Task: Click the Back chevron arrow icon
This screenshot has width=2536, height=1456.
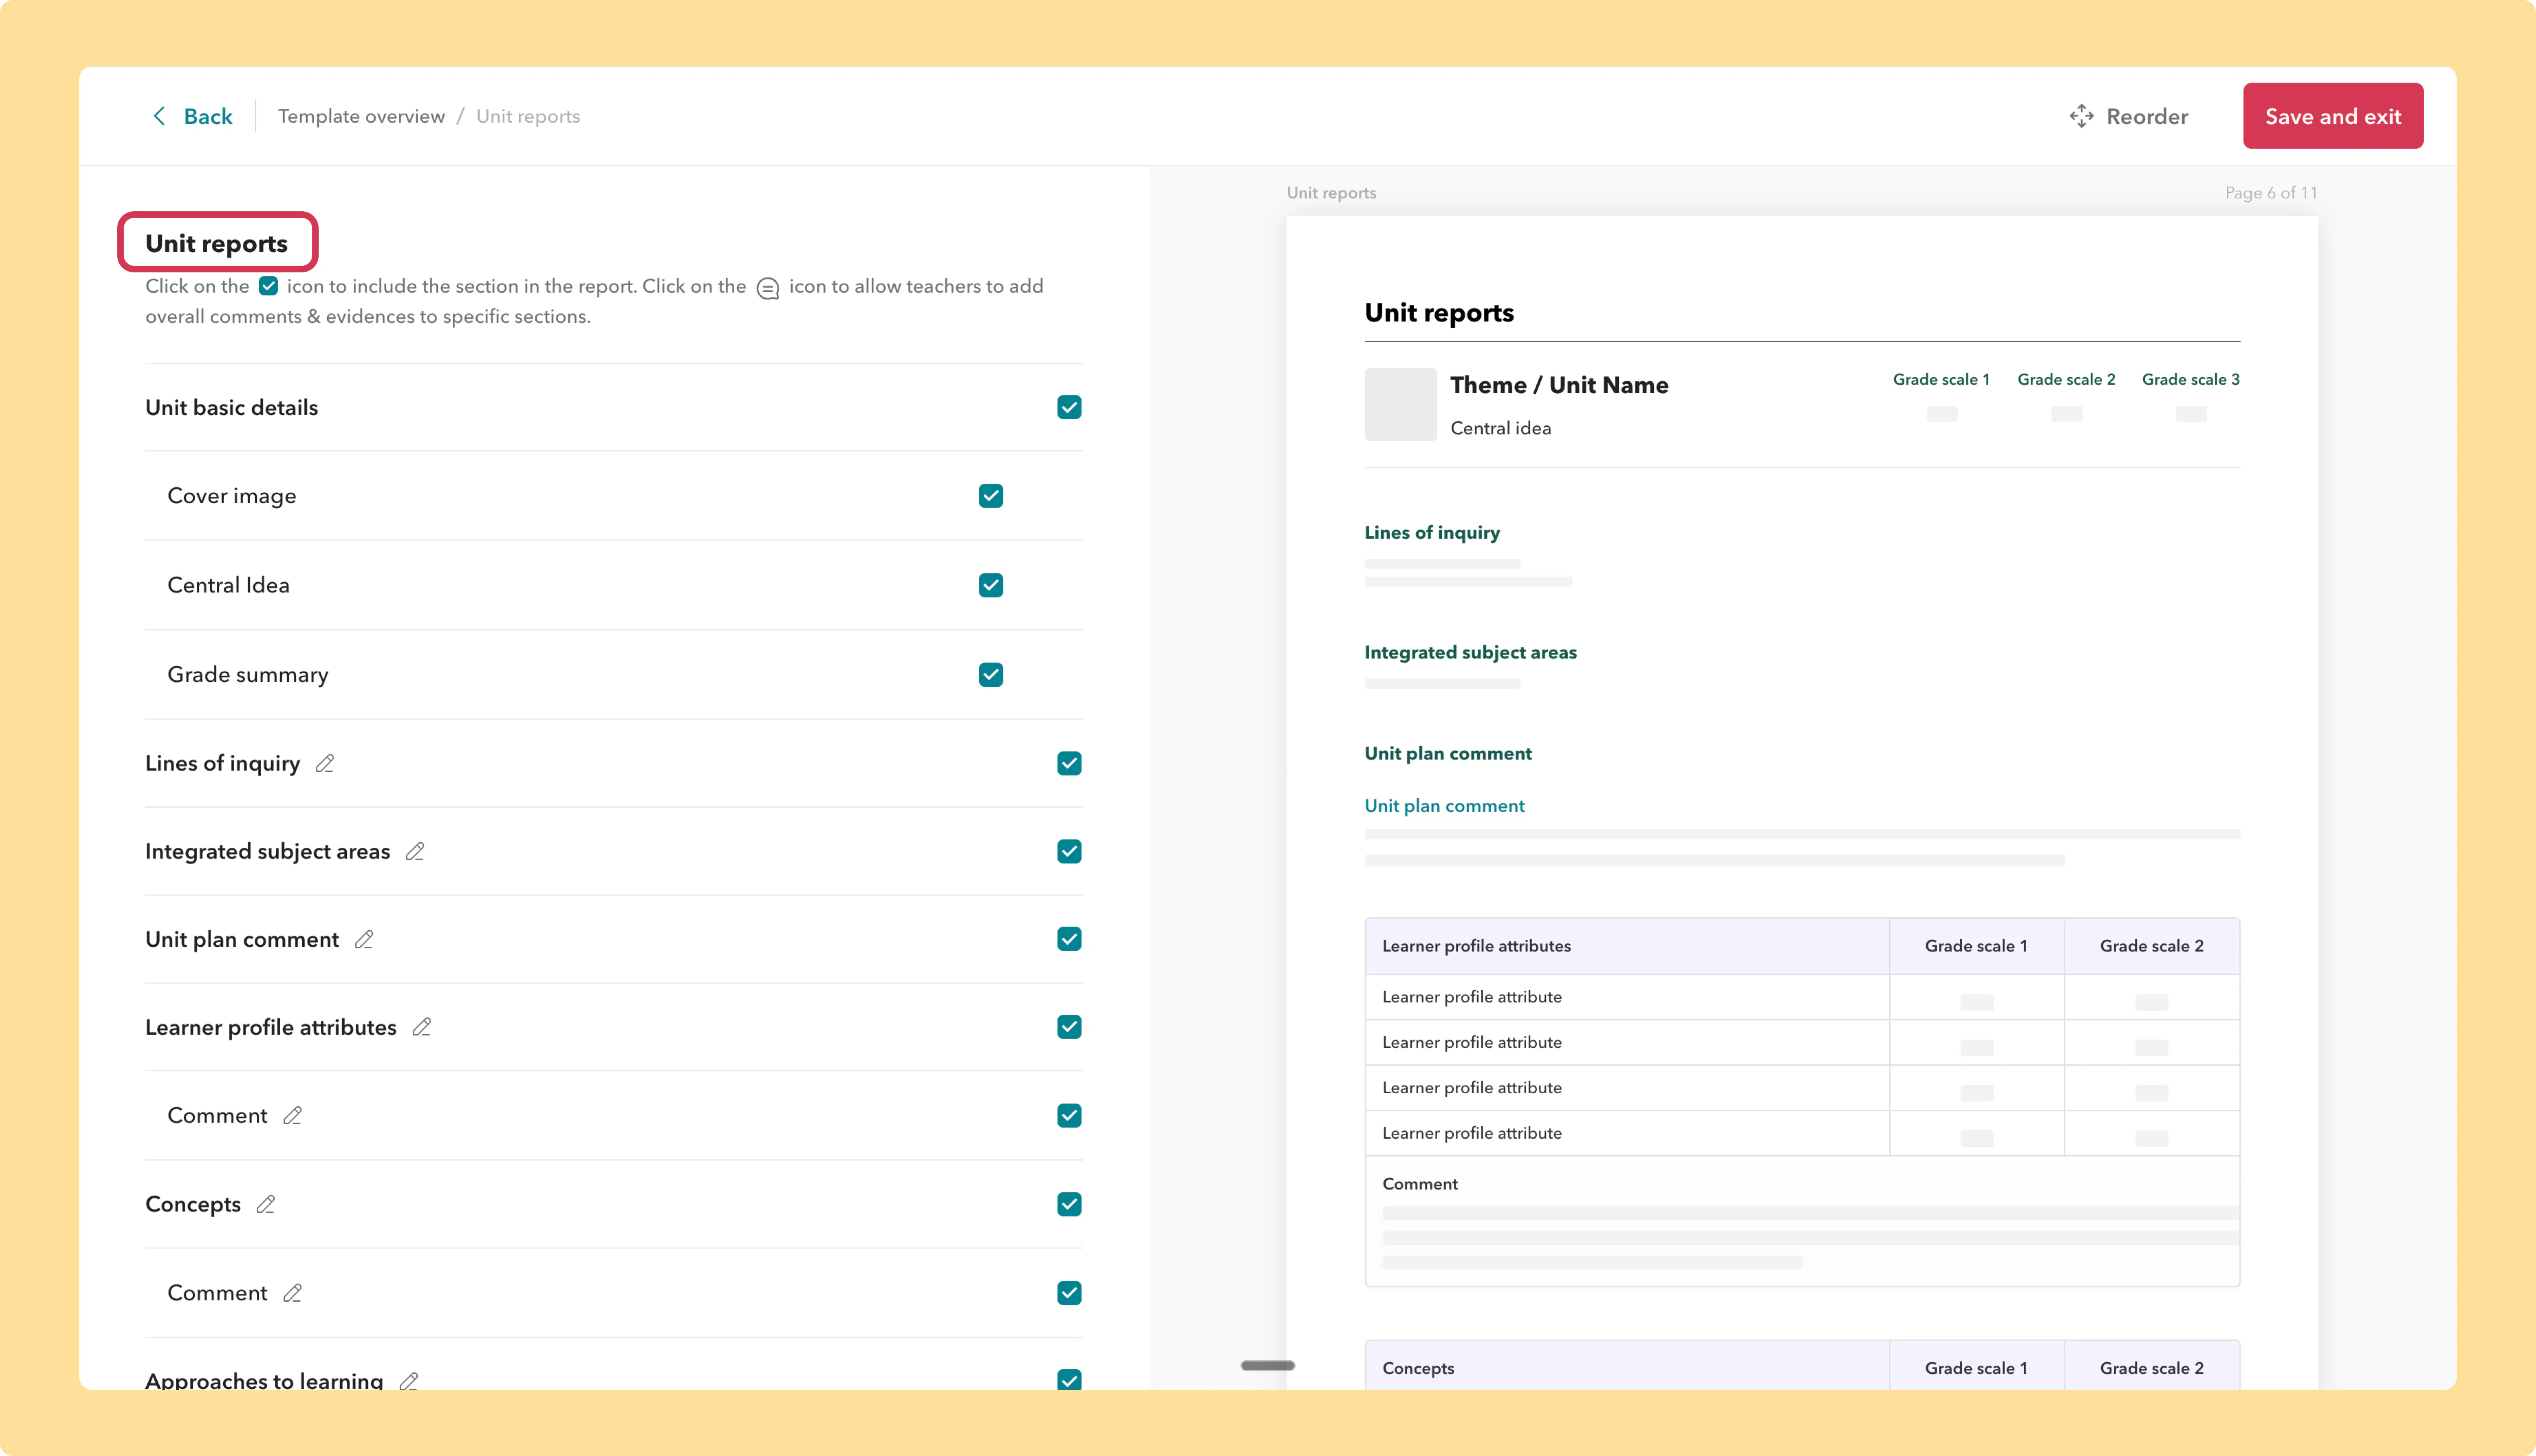Action: point(159,116)
